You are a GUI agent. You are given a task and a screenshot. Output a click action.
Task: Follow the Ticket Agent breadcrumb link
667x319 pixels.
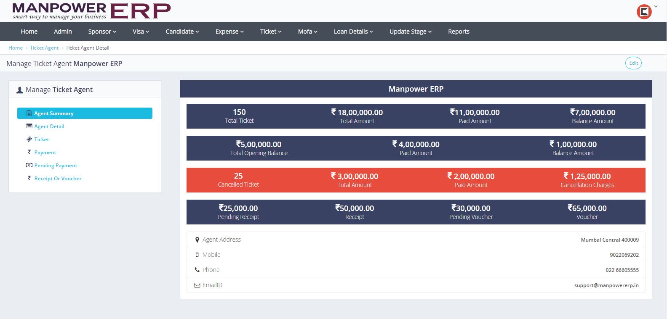44,48
